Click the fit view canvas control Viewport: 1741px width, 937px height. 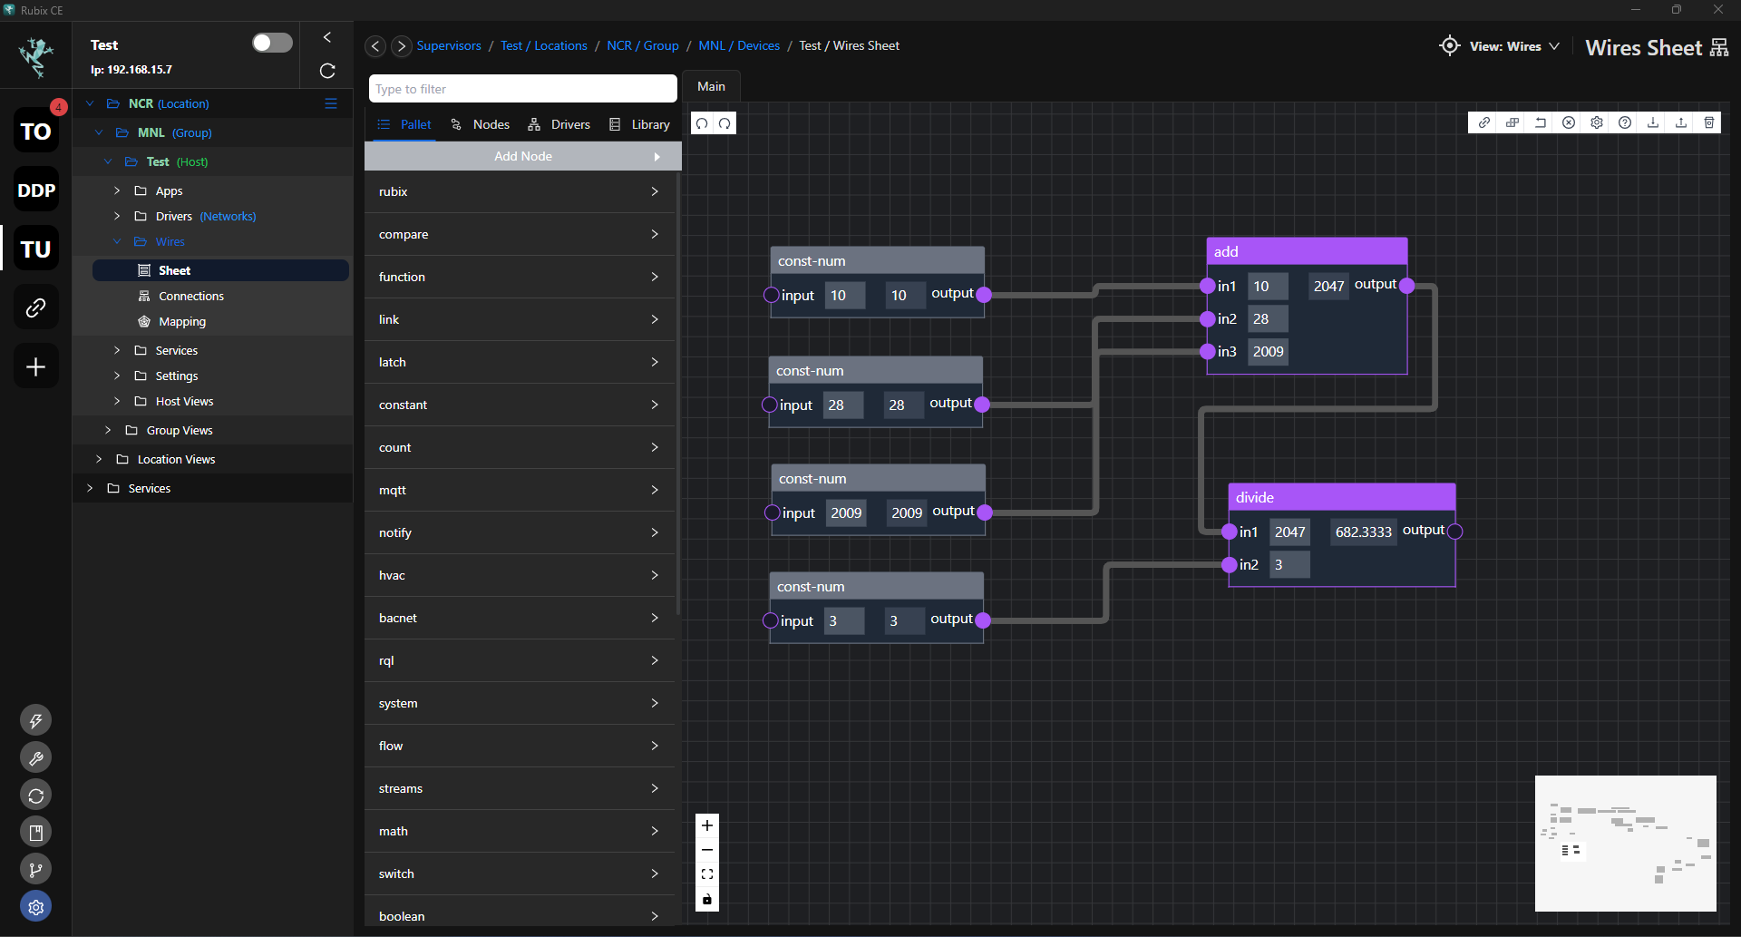pos(707,874)
